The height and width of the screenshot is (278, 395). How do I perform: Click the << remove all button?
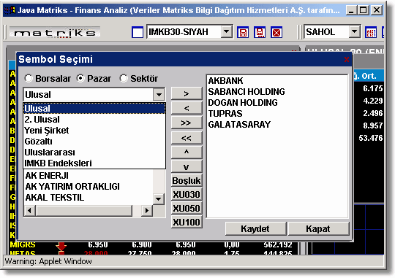click(187, 138)
